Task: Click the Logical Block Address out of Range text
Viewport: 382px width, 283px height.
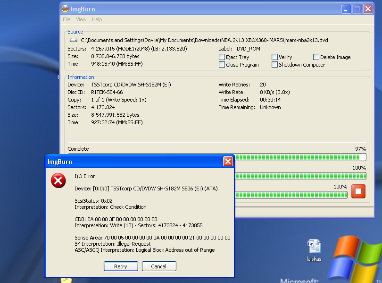Action: tap(175, 250)
